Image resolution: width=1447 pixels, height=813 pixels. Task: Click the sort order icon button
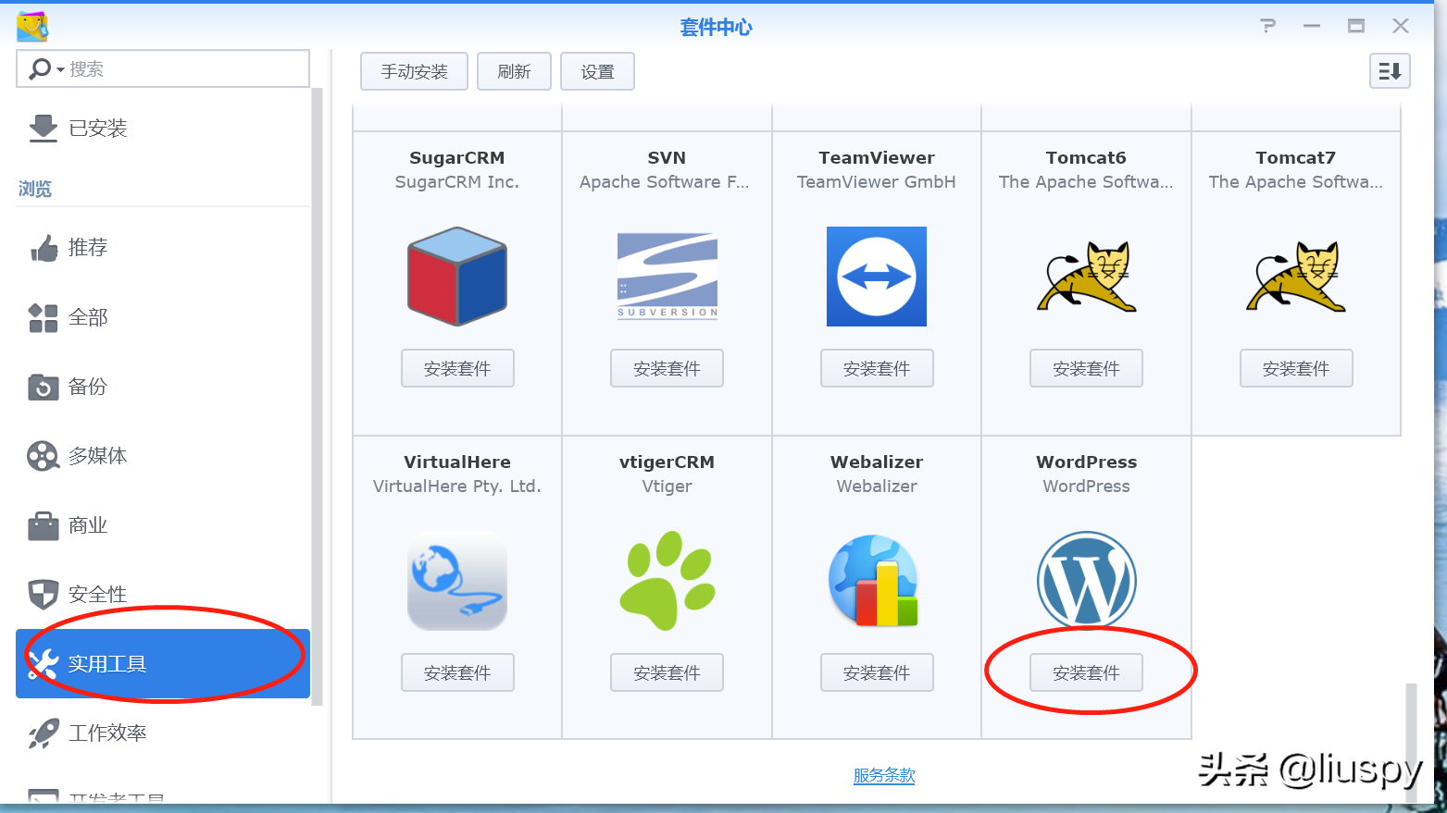[x=1389, y=71]
